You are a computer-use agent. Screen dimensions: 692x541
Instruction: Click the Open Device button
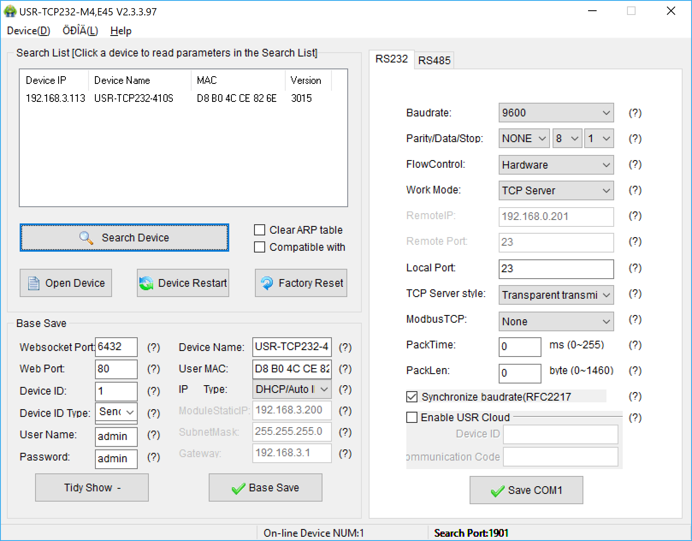click(x=66, y=283)
